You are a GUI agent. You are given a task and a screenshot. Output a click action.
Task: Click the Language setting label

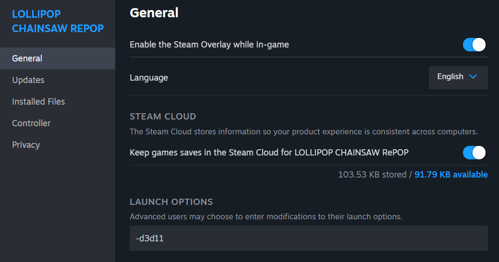click(x=149, y=78)
